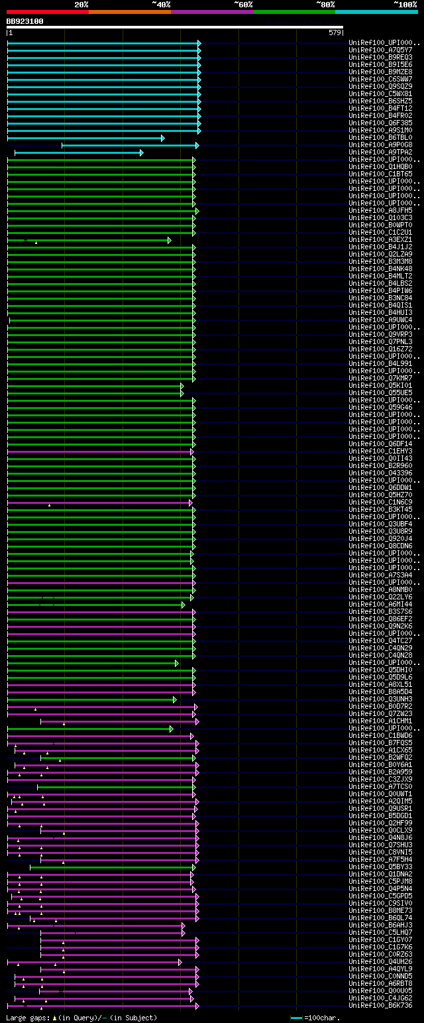The width and height of the screenshot is (424, 1023).
Task: Select the UniRef100_C4JG62 label
Action: [380, 998]
